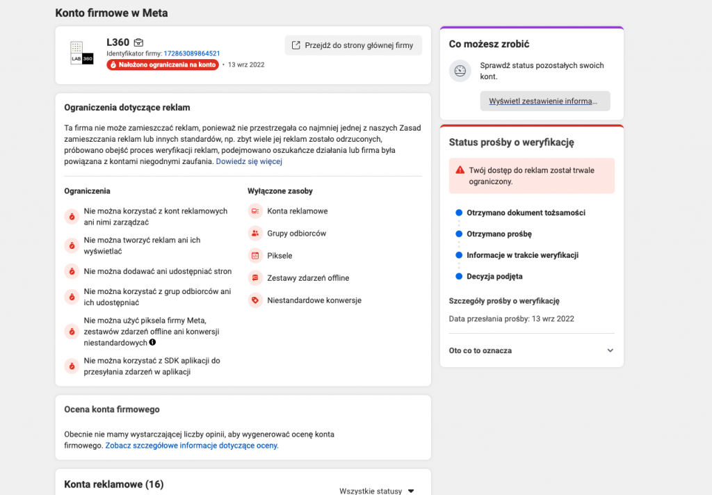Viewport: 712px width, 495px height.
Task: Click Wyświetl zestawienie informacji button
Action: [x=544, y=101]
